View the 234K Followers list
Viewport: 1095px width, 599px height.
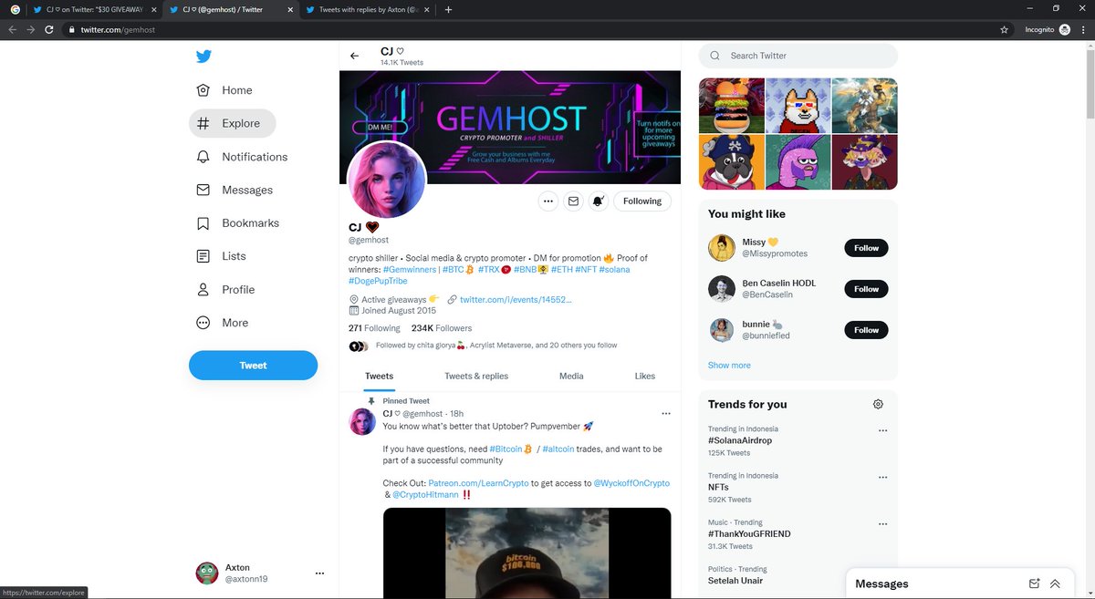click(442, 328)
